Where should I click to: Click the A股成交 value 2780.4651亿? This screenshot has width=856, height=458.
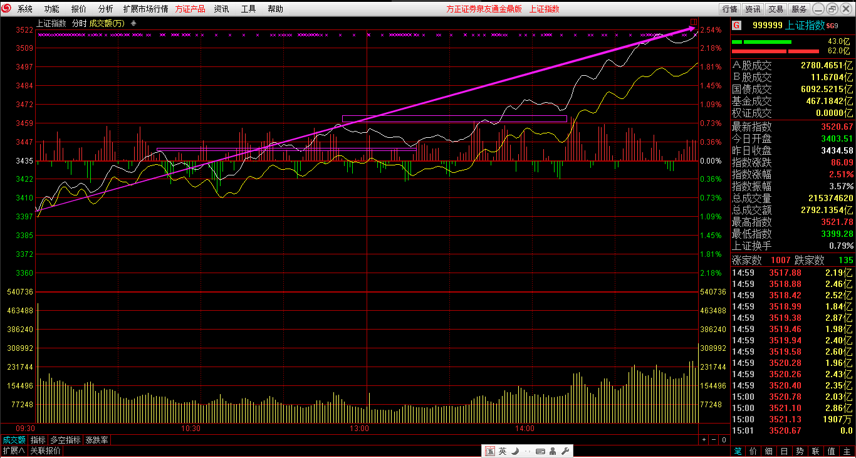pyautogui.click(x=827, y=66)
